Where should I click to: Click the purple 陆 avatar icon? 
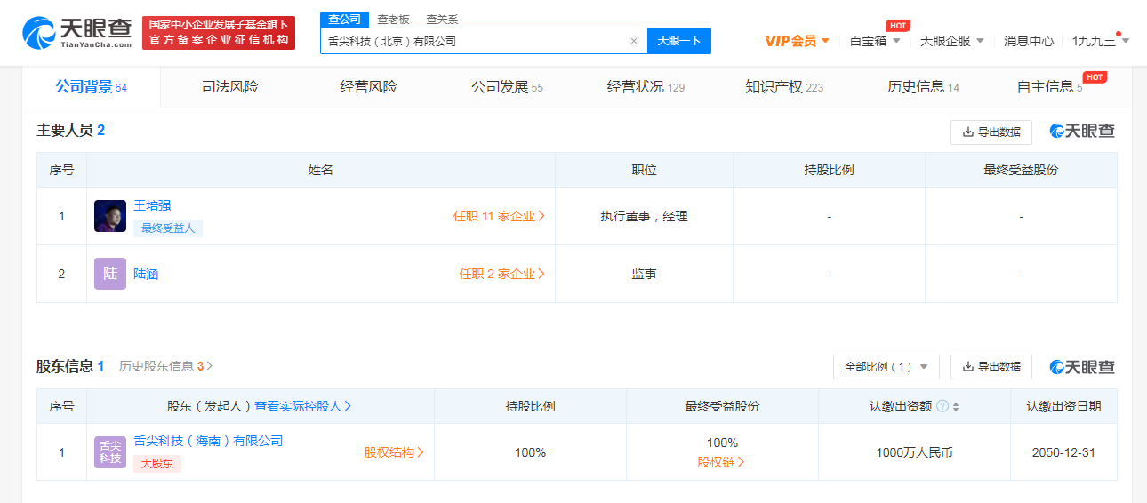click(x=110, y=274)
